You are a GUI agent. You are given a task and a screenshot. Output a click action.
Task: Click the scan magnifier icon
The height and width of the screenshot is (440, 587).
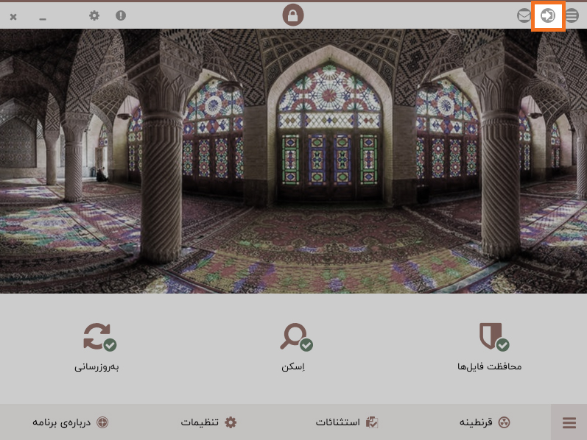coord(296,337)
